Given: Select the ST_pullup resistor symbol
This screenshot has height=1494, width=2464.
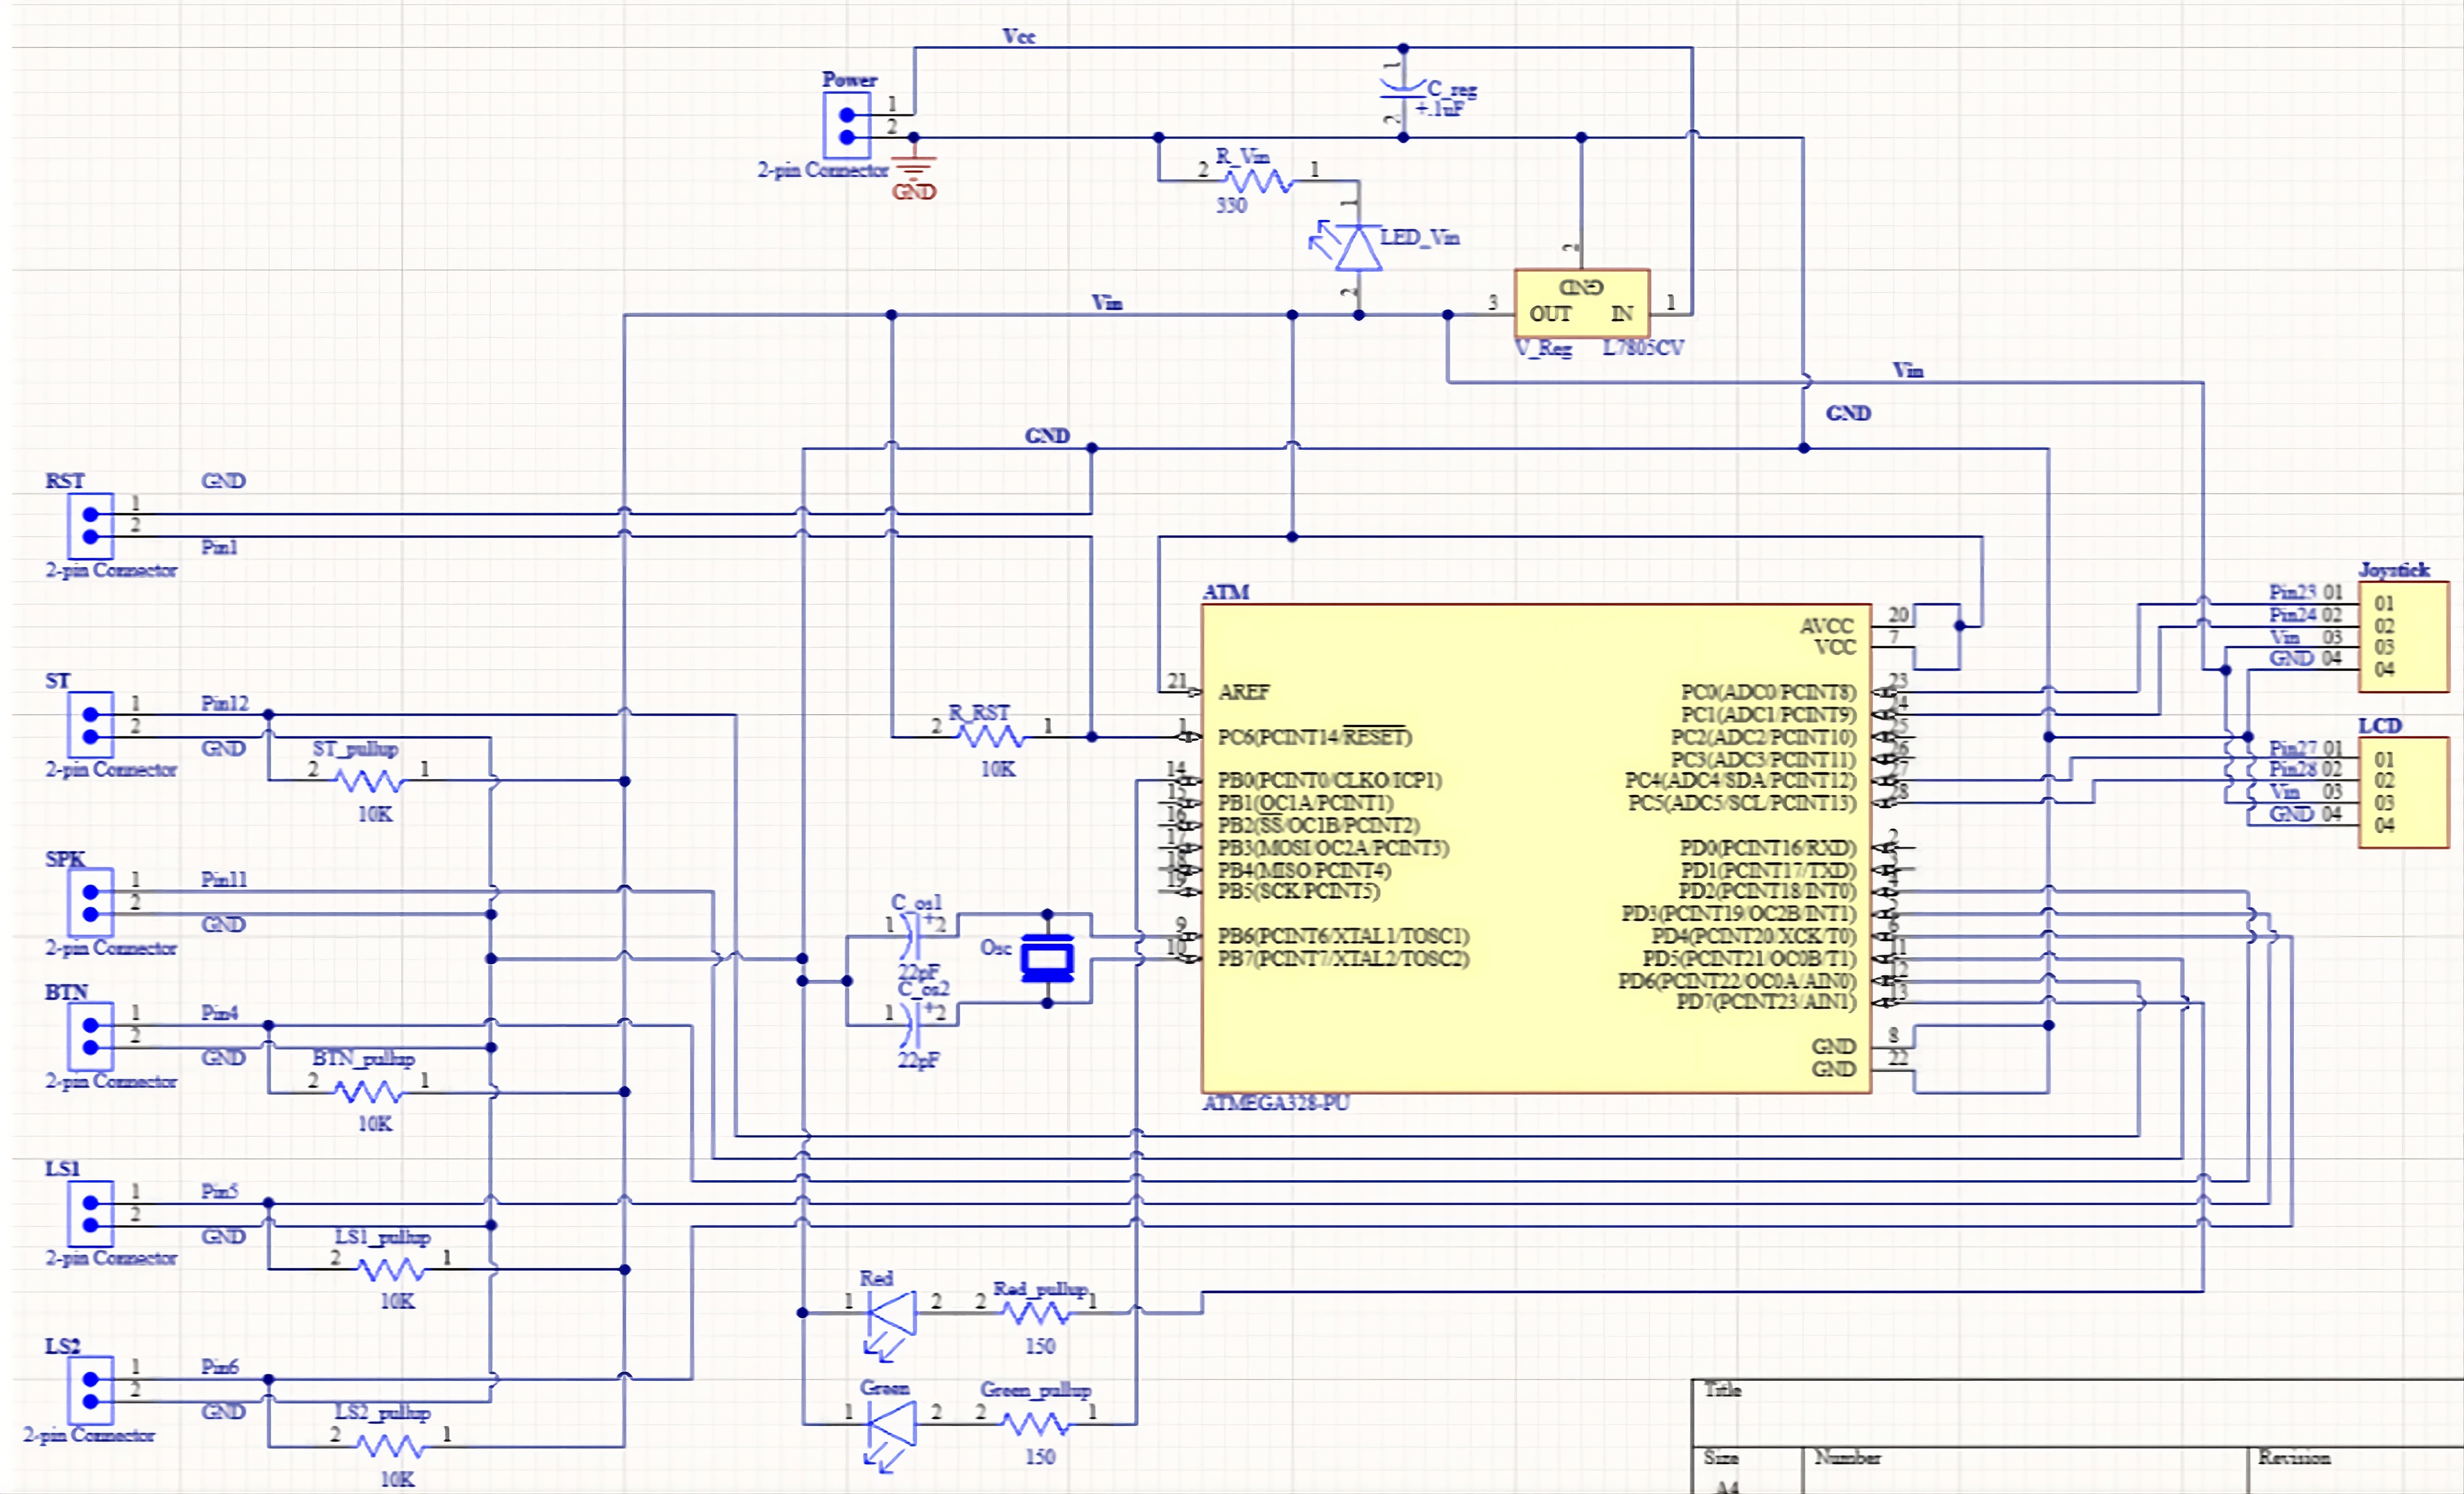Looking at the screenshot, I should 370,780.
